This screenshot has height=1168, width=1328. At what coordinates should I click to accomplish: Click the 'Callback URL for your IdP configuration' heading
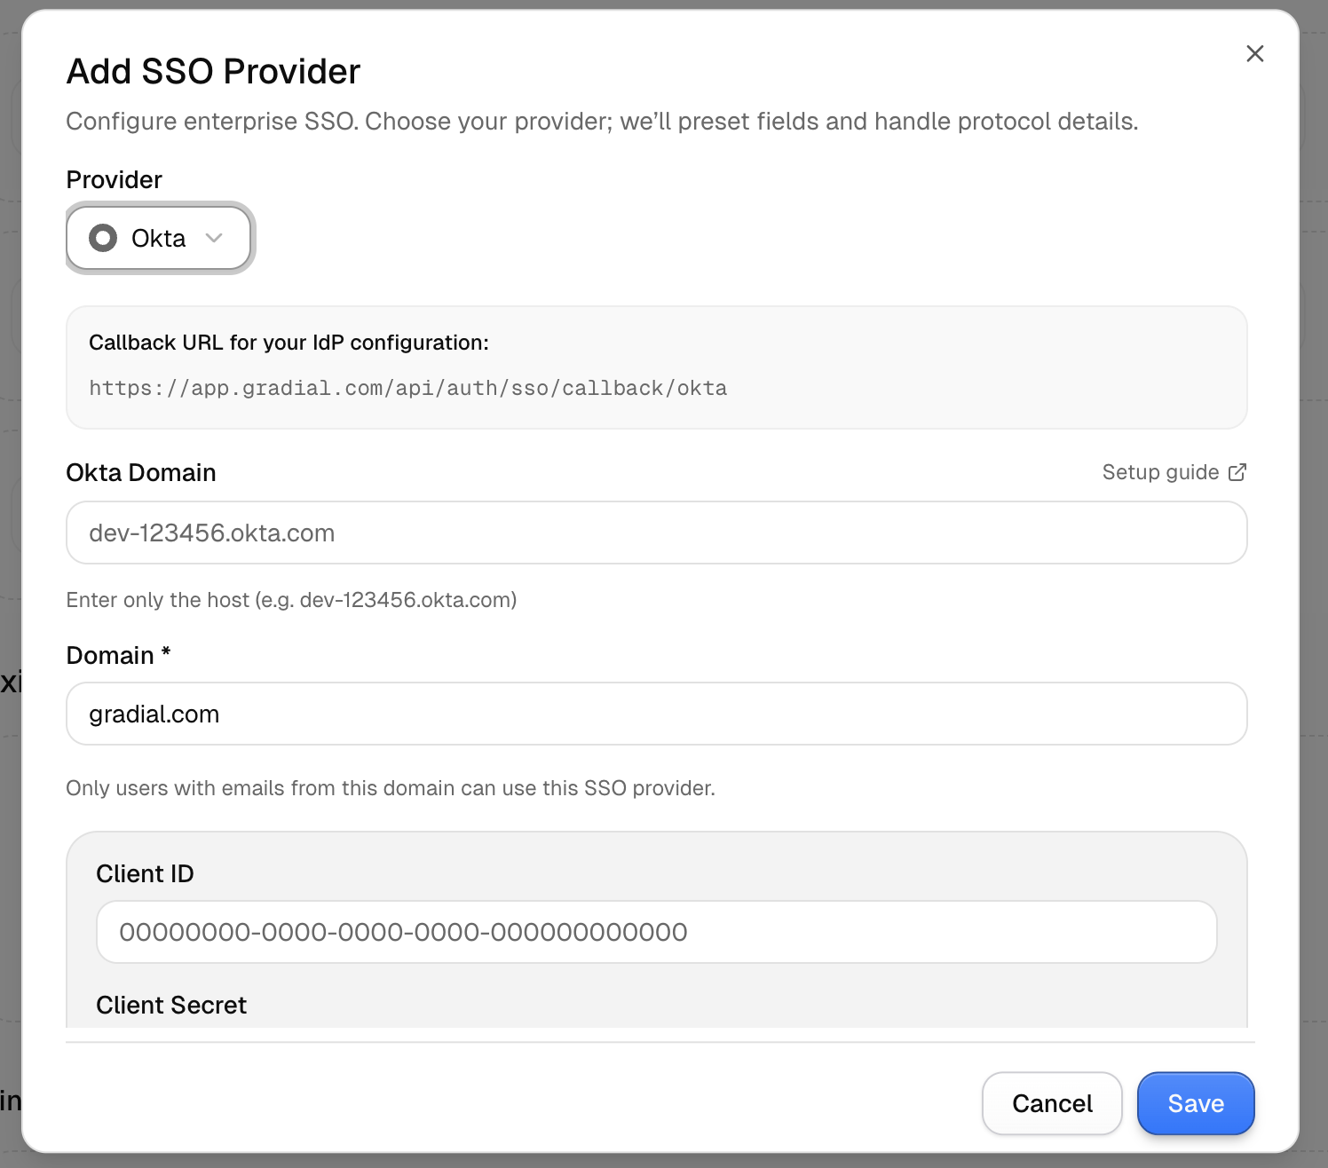pyautogui.click(x=289, y=343)
